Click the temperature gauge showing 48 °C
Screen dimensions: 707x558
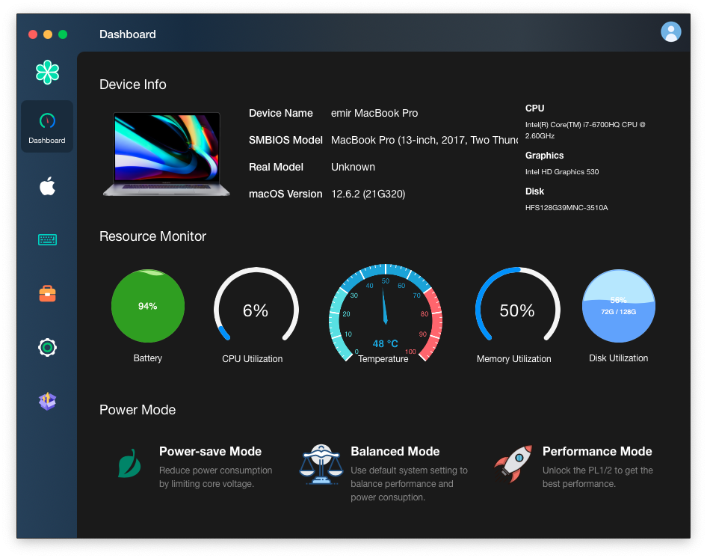coord(386,313)
